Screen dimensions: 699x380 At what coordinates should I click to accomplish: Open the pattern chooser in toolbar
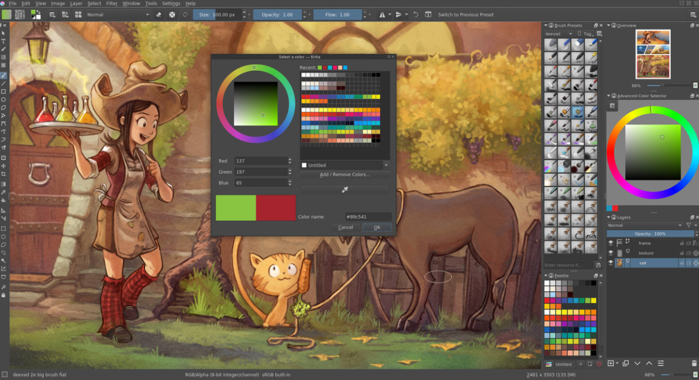point(19,14)
